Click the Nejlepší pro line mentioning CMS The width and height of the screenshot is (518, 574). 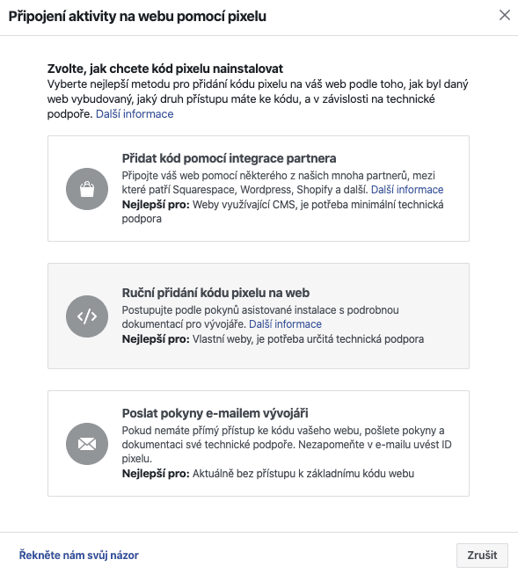tap(283, 212)
